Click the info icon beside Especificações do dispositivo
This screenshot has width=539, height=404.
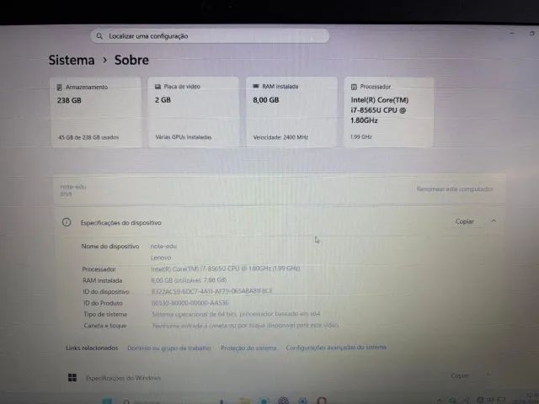tap(67, 222)
